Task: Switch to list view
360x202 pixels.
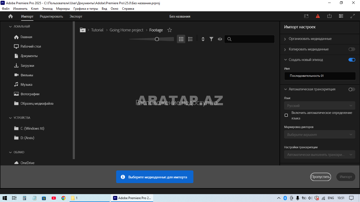Action: point(190,39)
